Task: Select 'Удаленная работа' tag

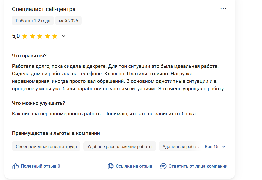Action: [x=181, y=146]
